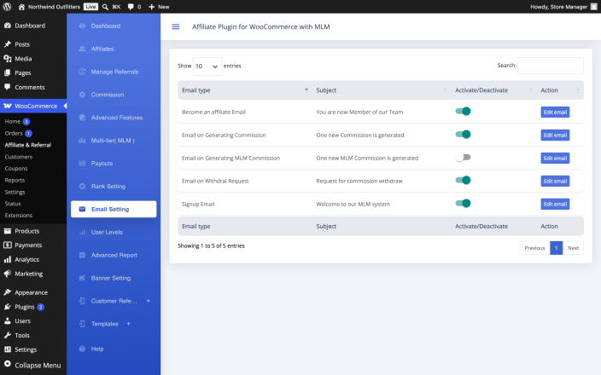The image size is (601, 375).
Task: Disable the Become an affiliate Email toggle
Action: click(x=463, y=112)
